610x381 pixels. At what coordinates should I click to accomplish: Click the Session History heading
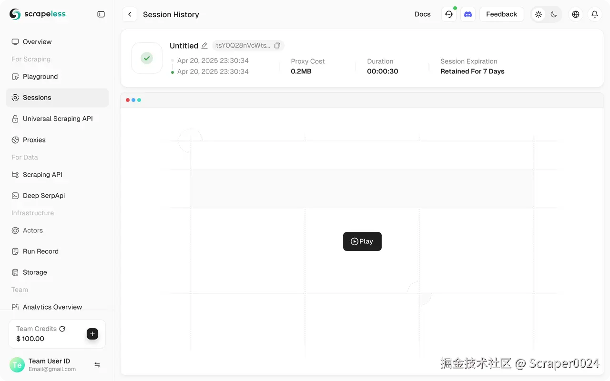[171, 14]
